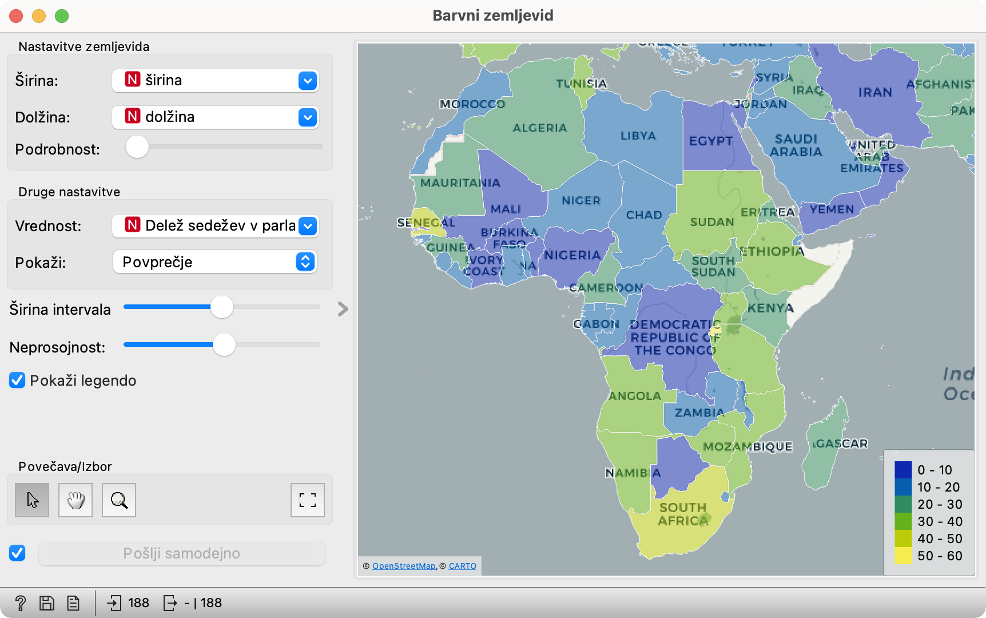Maximize the window with the green button
Viewport: 986px width, 618px height.
(62, 16)
